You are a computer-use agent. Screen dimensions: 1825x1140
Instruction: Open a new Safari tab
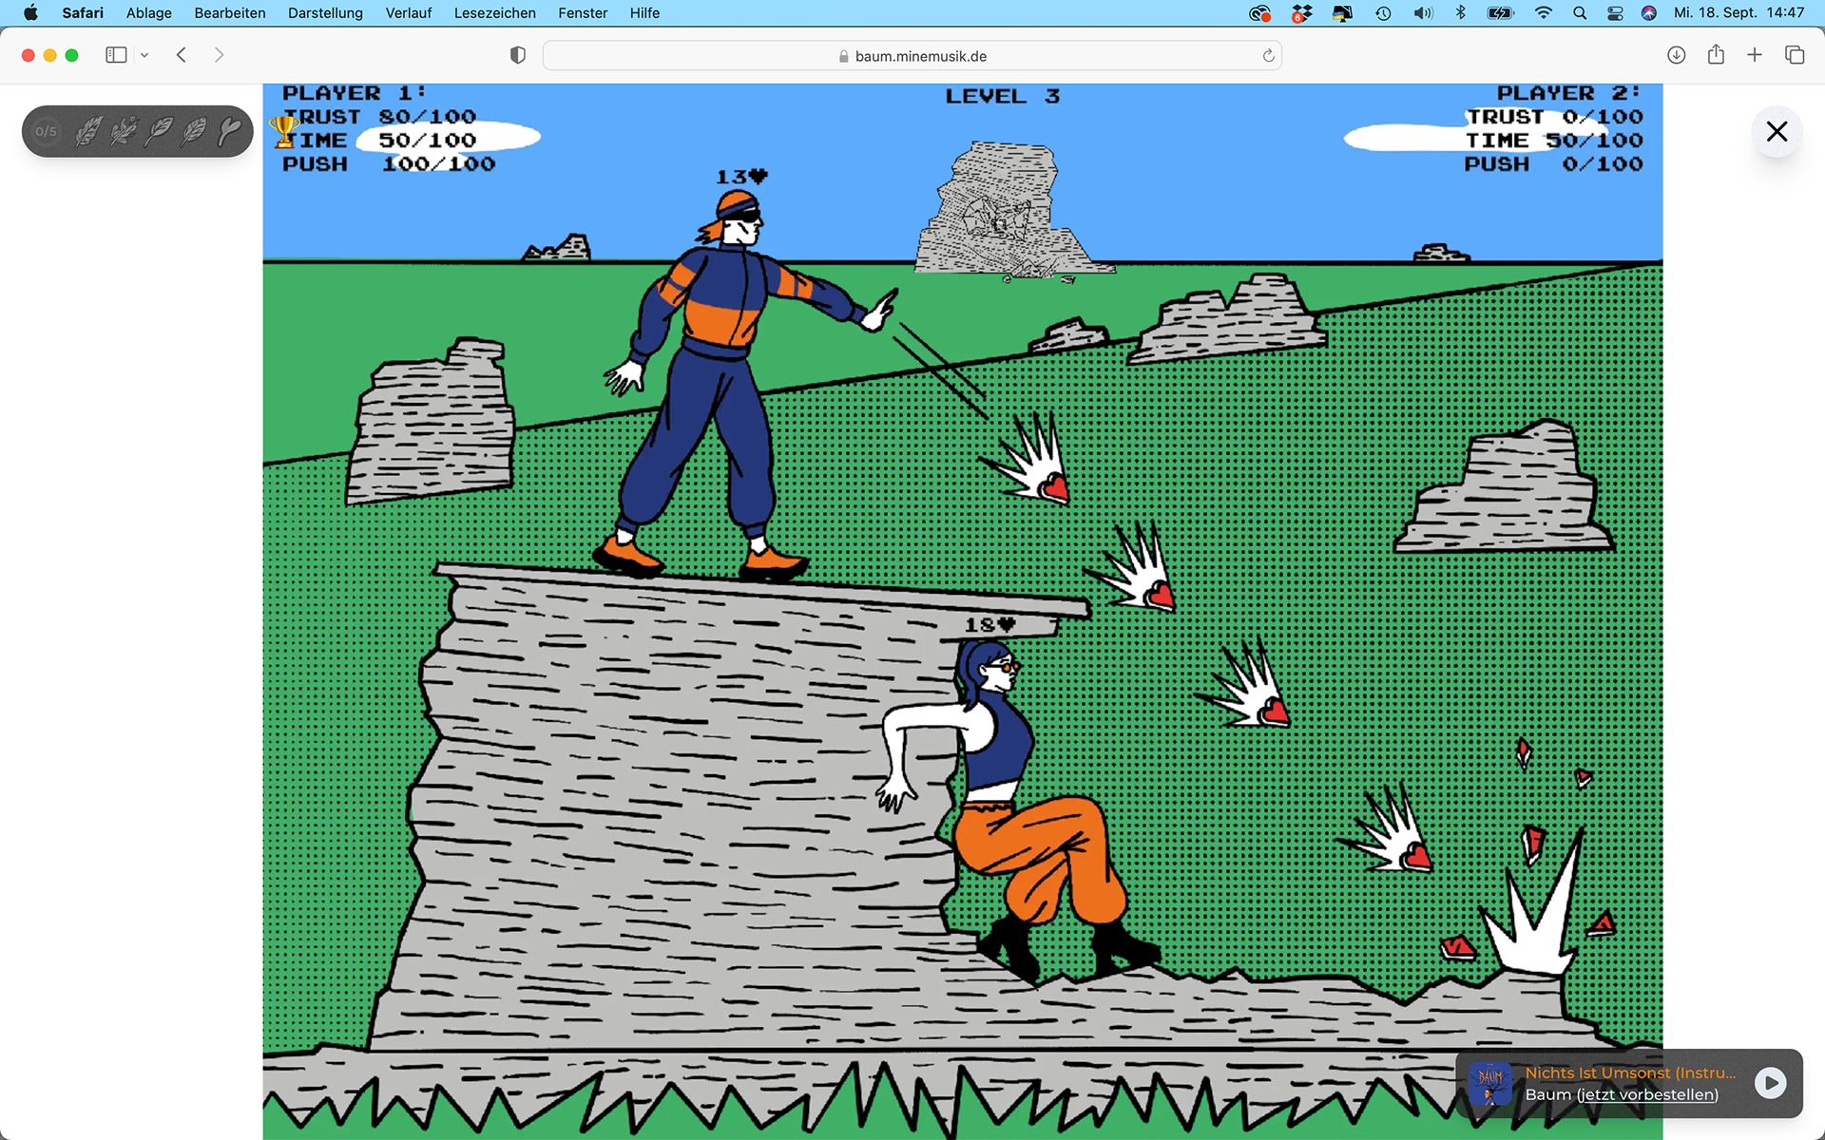(1755, 55)
